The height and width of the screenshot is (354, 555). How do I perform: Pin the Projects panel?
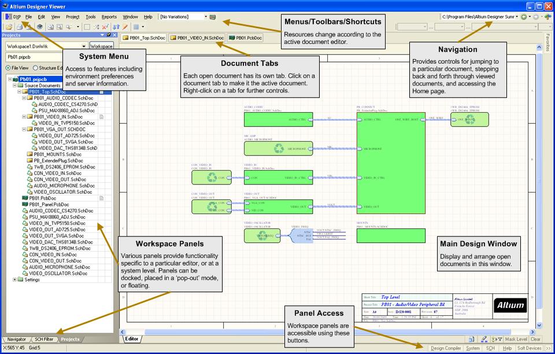point(109,35)
